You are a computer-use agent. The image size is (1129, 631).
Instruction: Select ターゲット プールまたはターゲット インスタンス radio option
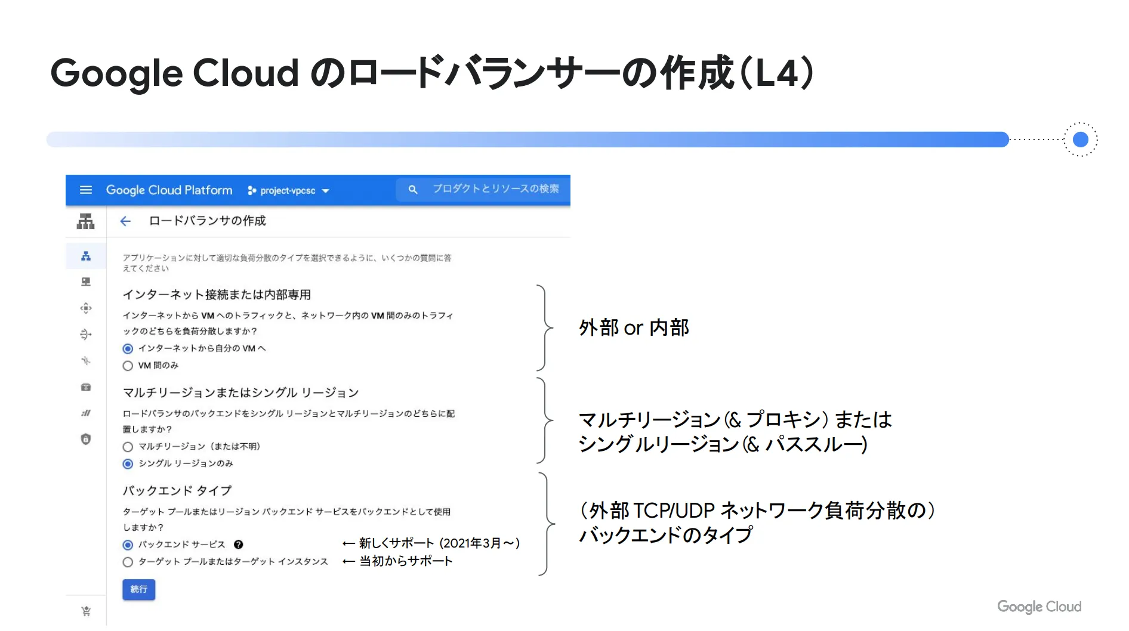tap(128, 562)
